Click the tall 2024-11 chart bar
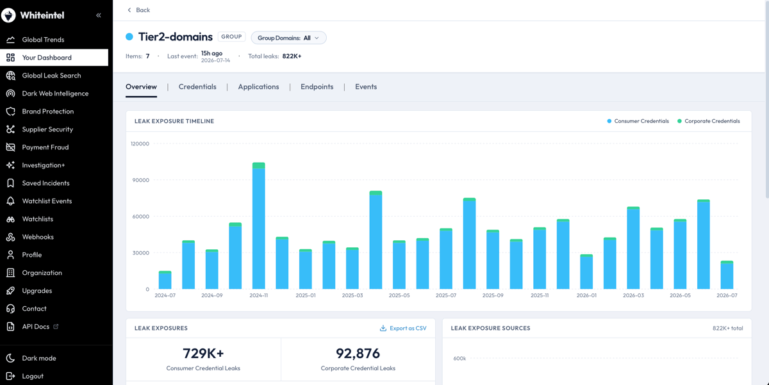 [258, 226]
